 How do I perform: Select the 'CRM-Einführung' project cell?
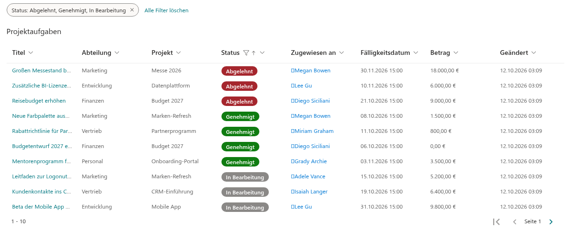pyautogui.click(x=172, y=192)
